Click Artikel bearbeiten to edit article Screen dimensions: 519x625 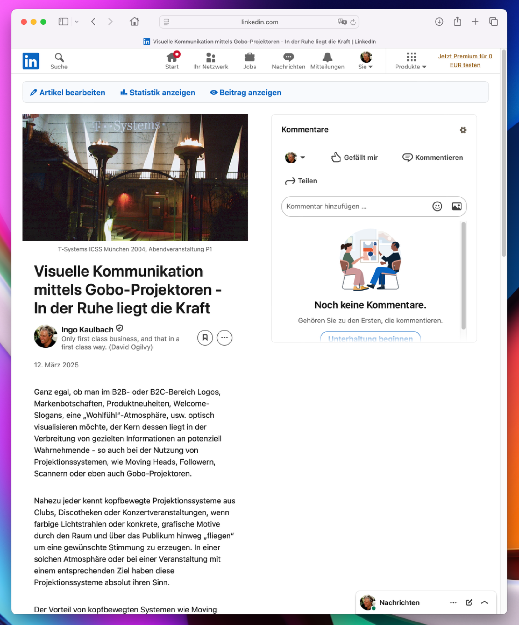[68, 92]
